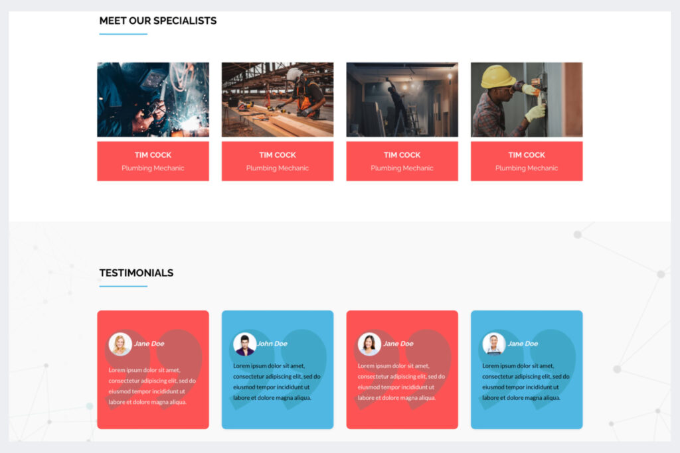This screenshot has width=680, height=453.
Task: Select the first TIM COCK name label
Action: click(153, 154)
